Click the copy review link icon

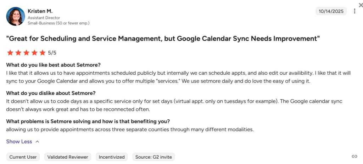(354, 157)
